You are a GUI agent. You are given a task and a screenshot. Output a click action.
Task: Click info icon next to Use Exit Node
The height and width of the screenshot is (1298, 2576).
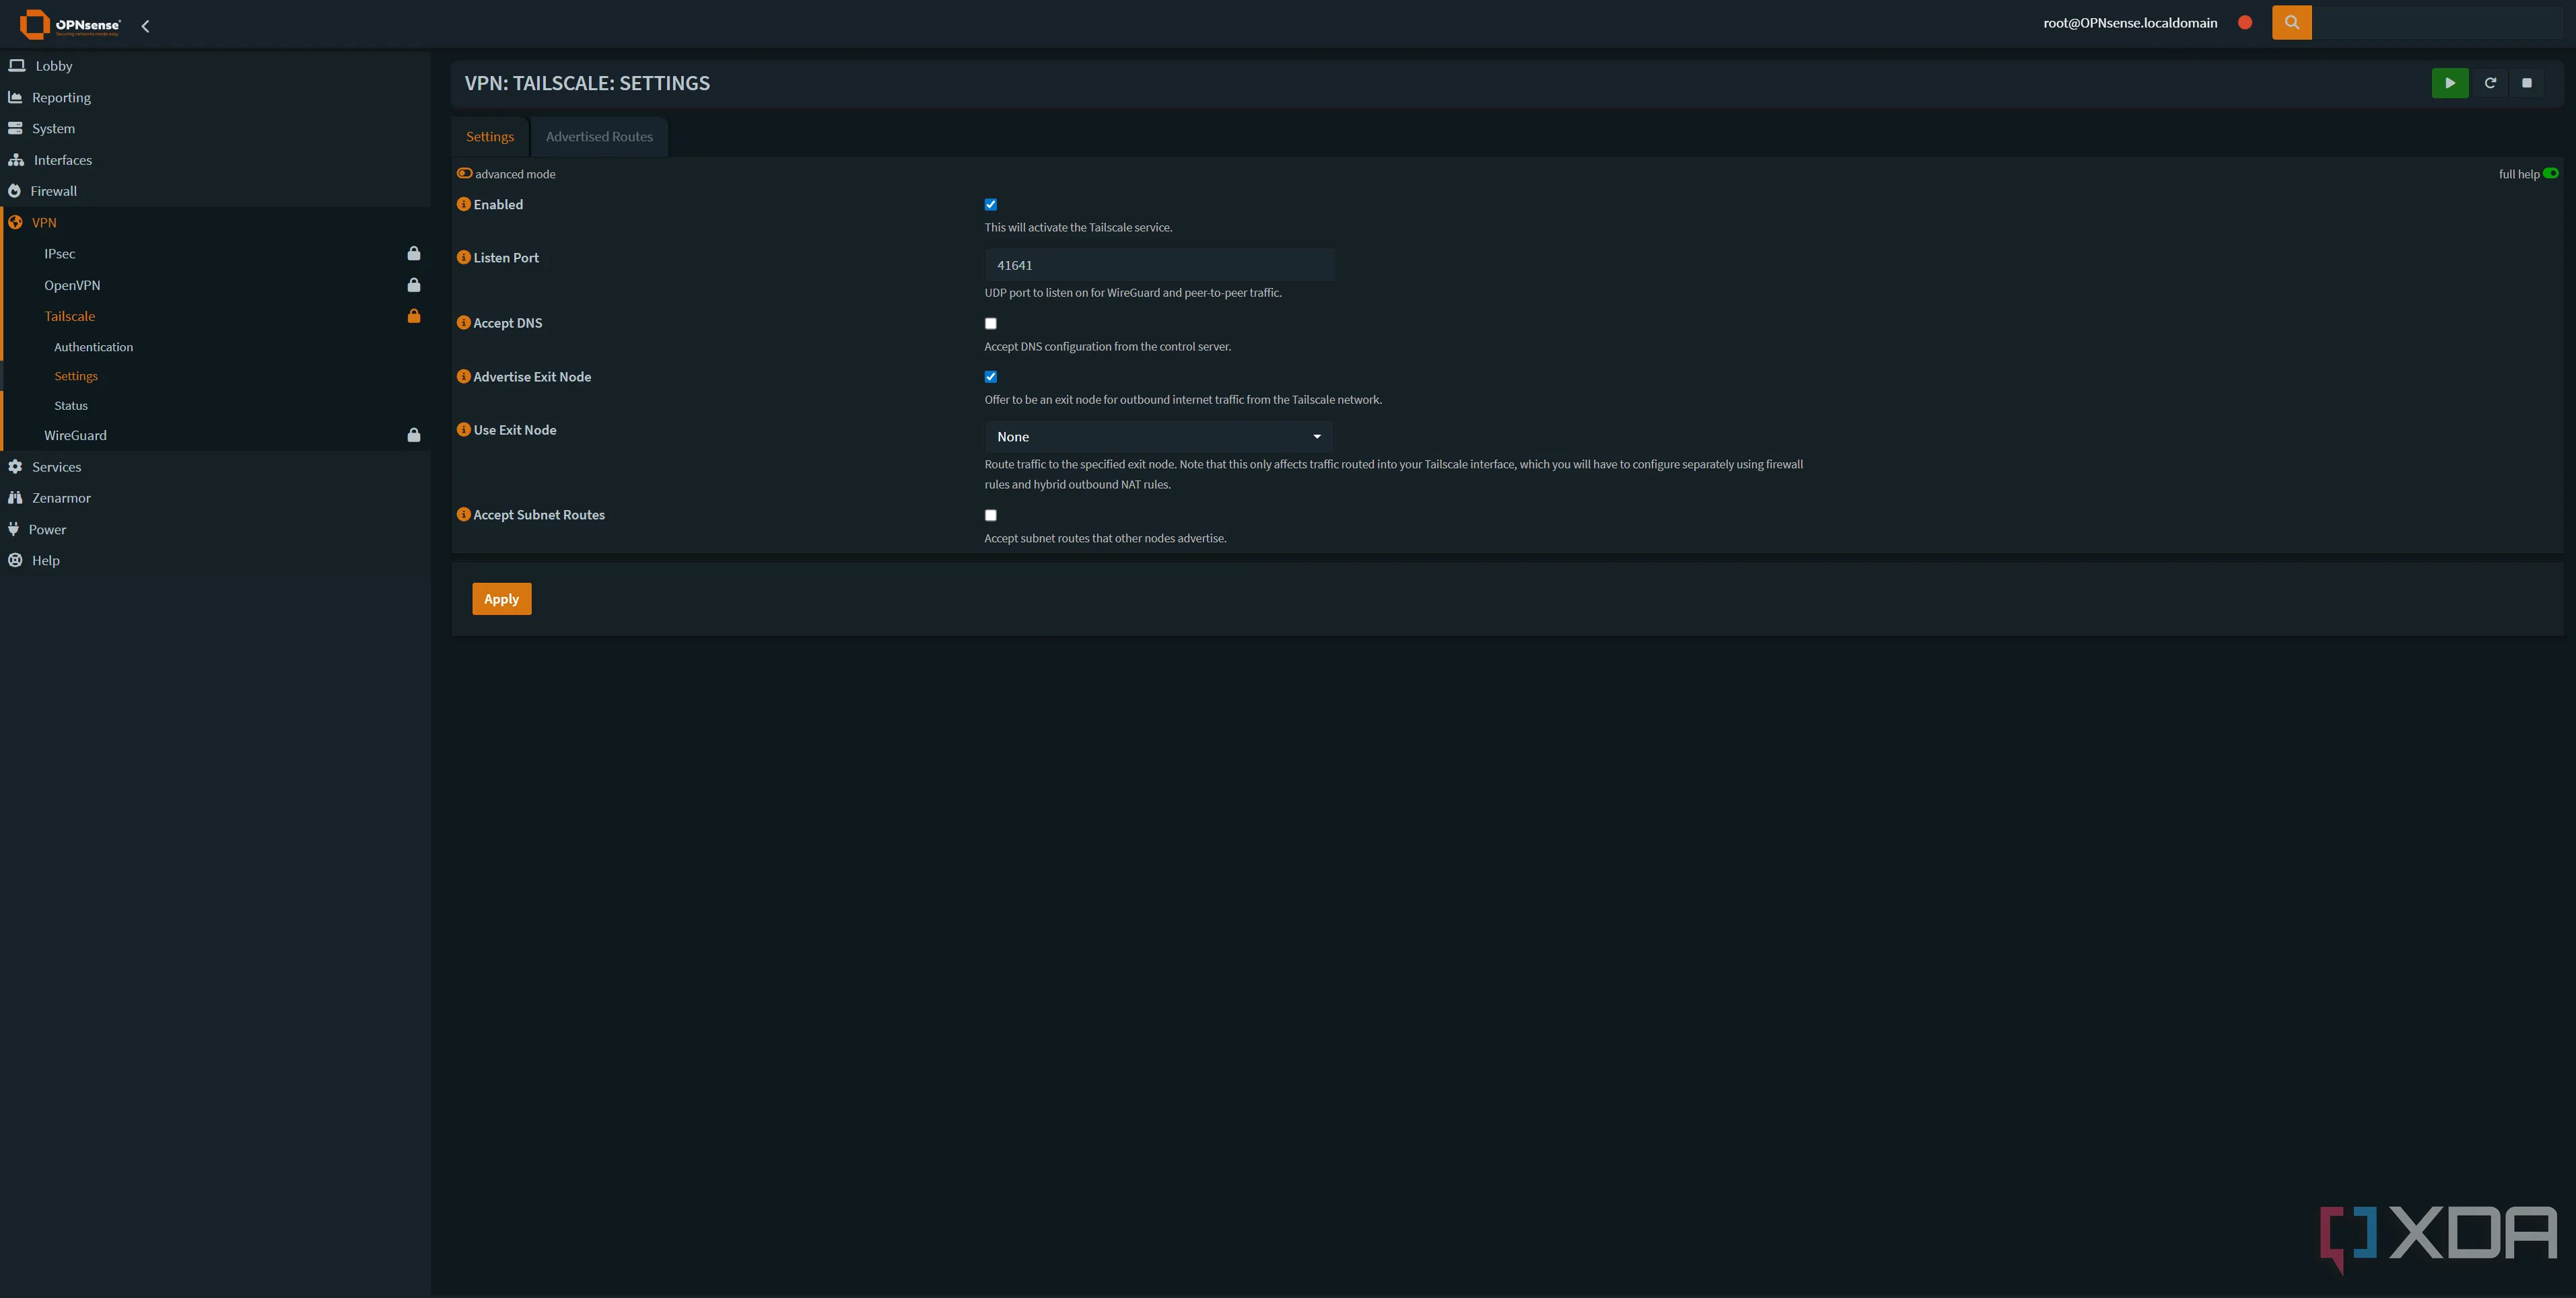(463, 429)
